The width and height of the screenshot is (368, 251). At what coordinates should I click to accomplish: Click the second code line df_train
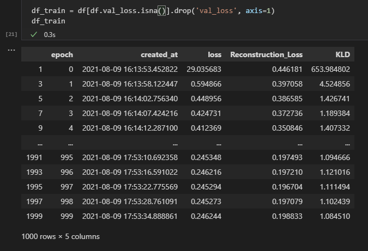pyautogui.click(x=49, y=21)
